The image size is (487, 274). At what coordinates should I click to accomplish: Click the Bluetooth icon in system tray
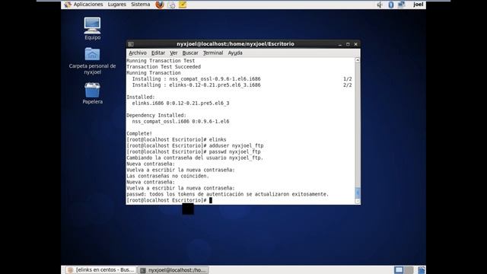(390, 5)
